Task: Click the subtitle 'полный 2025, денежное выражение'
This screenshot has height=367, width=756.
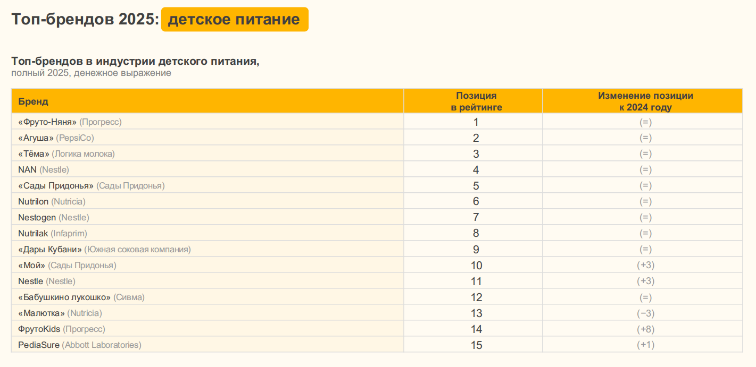Action: (92, 73)
